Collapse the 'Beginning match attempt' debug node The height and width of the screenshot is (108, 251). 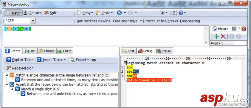point(125,63)
